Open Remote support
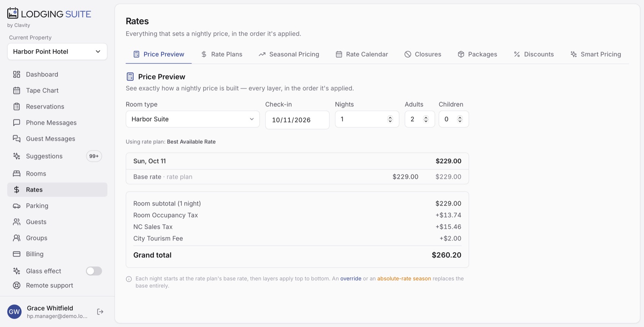 57,286
